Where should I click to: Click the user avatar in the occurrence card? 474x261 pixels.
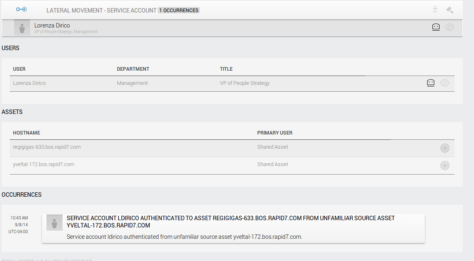[54, 223]
